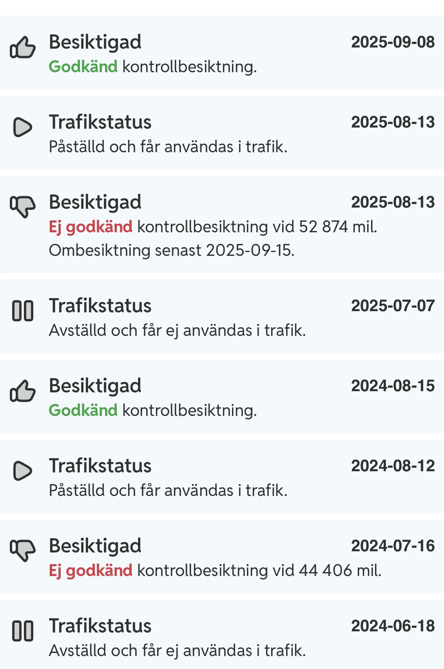Screen dimensions: 444x669
Task: Open the Besiktigad entry dated 2025-09-08
Action: (x=95, y=42)
